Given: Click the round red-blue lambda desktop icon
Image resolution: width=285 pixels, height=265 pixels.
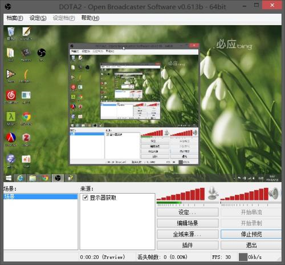Looking at the screenshot, I should point(11,138).
